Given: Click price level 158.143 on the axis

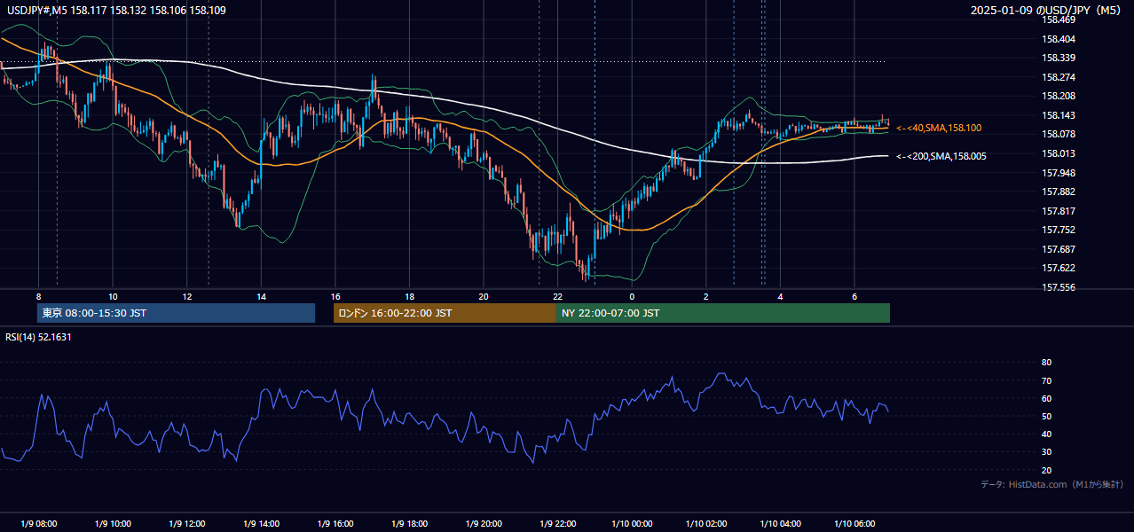Looking at the screenshot, I should [x=1058, y=115].
